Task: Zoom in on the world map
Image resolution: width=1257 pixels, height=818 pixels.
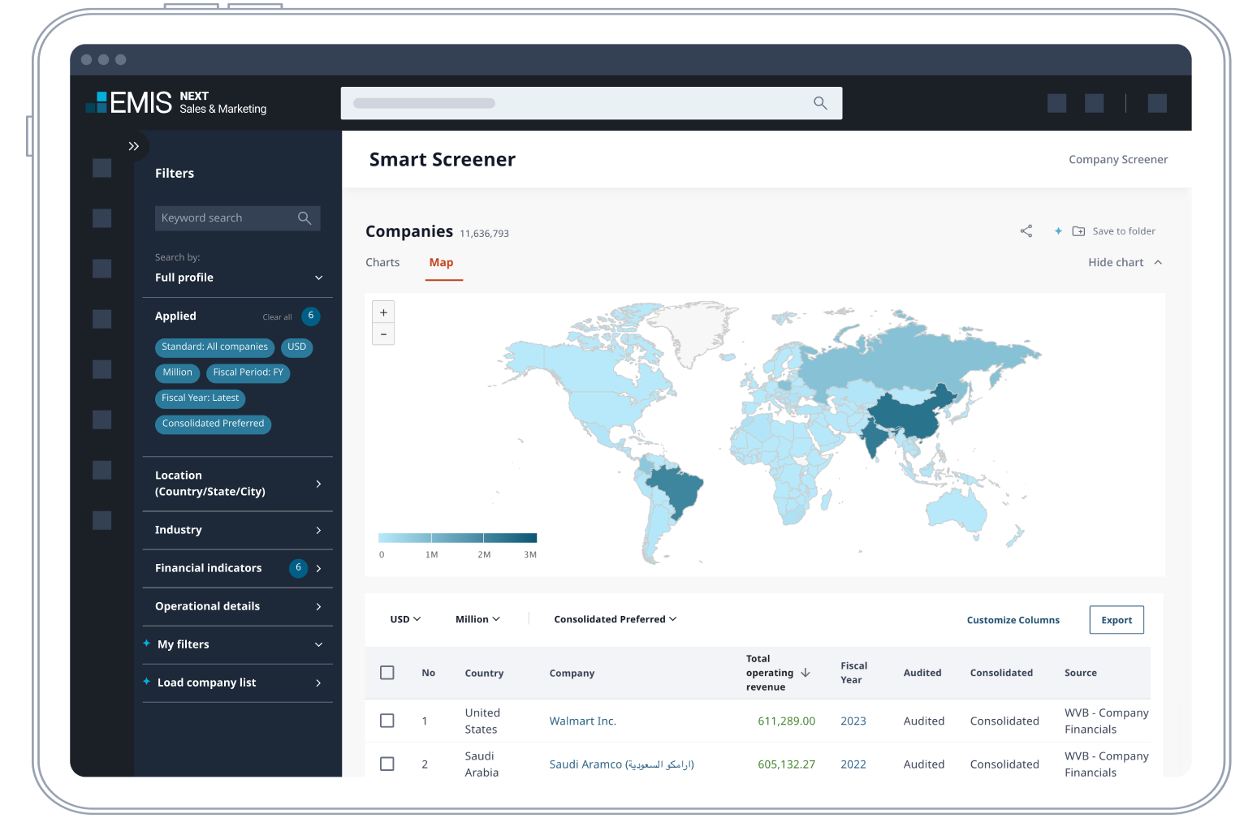Action: 383,312
